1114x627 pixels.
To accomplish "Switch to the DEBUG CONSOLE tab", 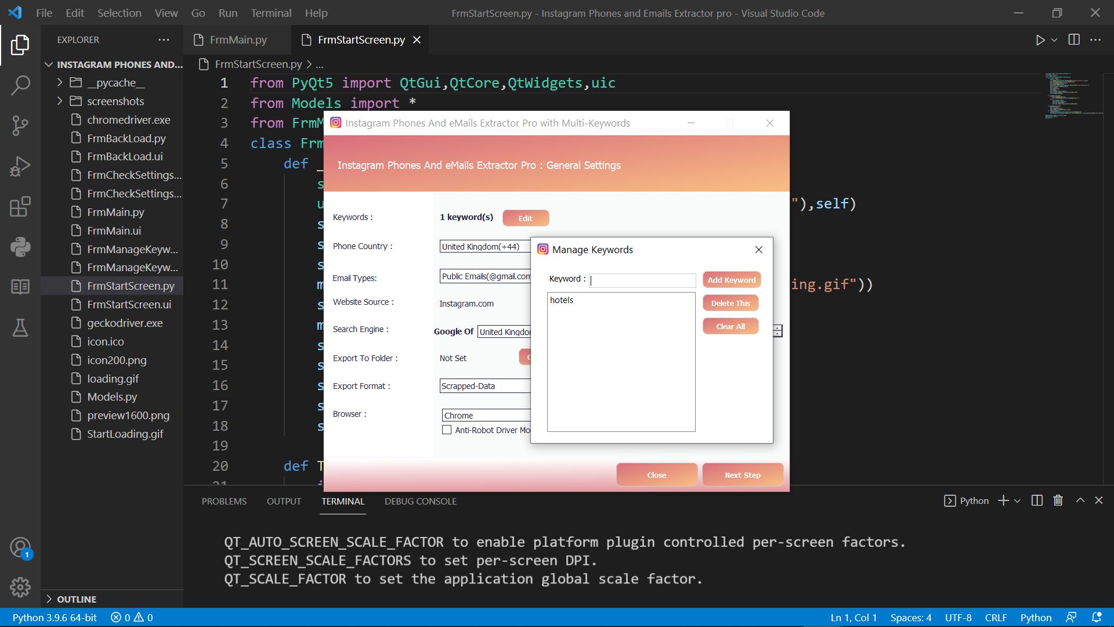I will [421, 501].
